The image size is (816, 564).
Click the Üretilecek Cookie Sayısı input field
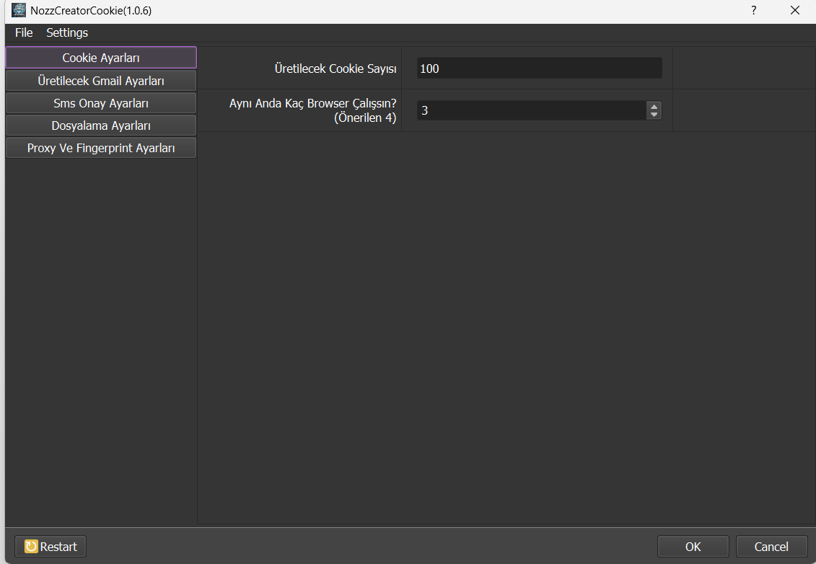(539, 69)
